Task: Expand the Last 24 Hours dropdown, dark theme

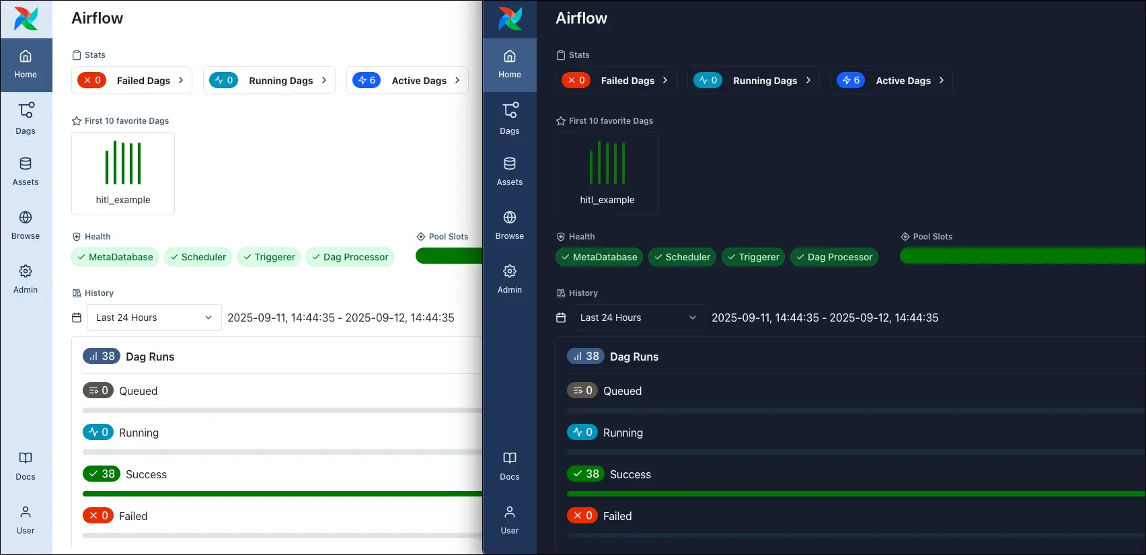Action: (638, 318)
